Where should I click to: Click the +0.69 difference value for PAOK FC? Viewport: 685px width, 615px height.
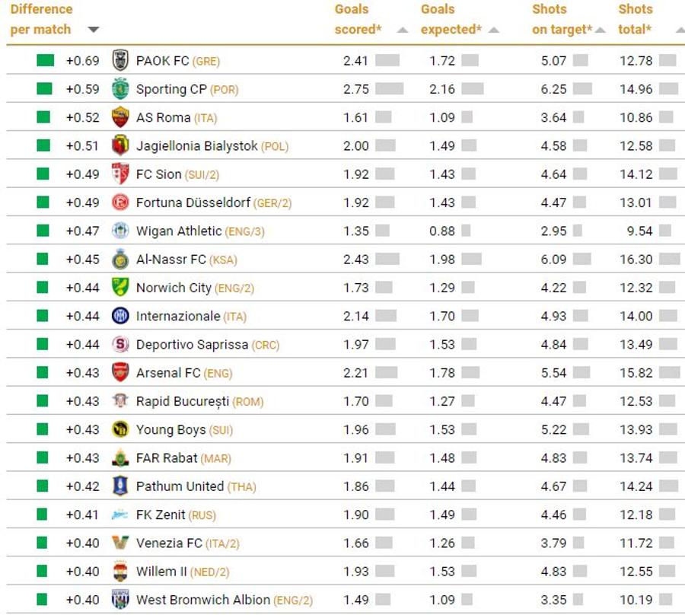82,61
